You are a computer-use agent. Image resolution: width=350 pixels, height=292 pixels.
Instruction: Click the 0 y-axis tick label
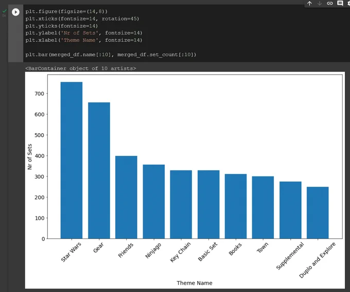pyautogui.click(x=43, y=239)
